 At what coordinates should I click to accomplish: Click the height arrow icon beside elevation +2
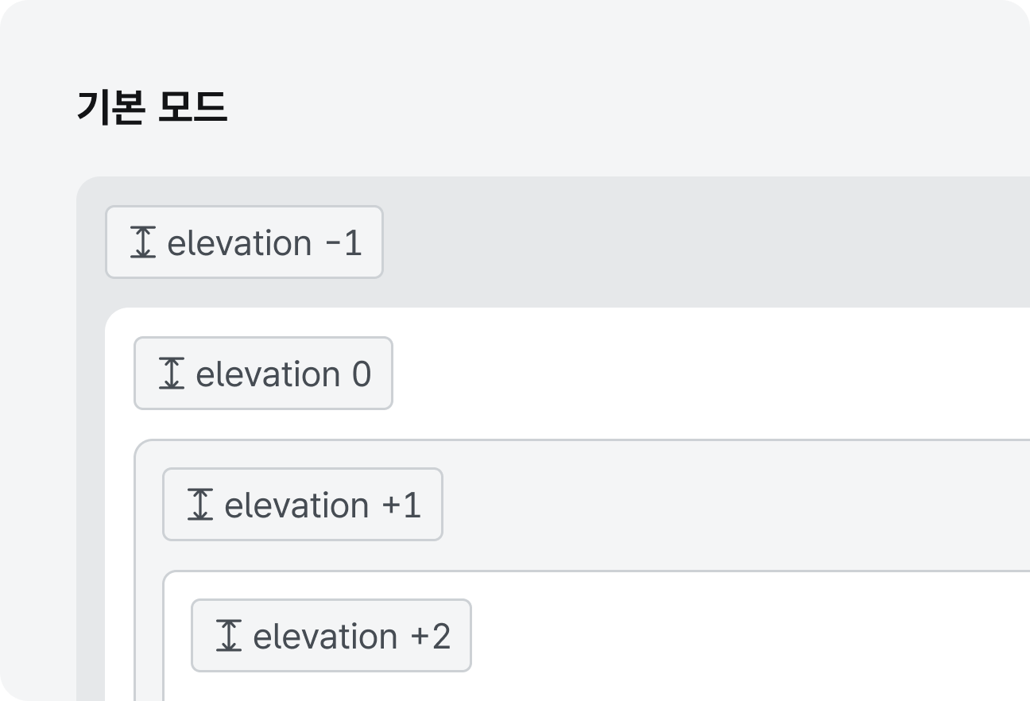pos(228,636)
